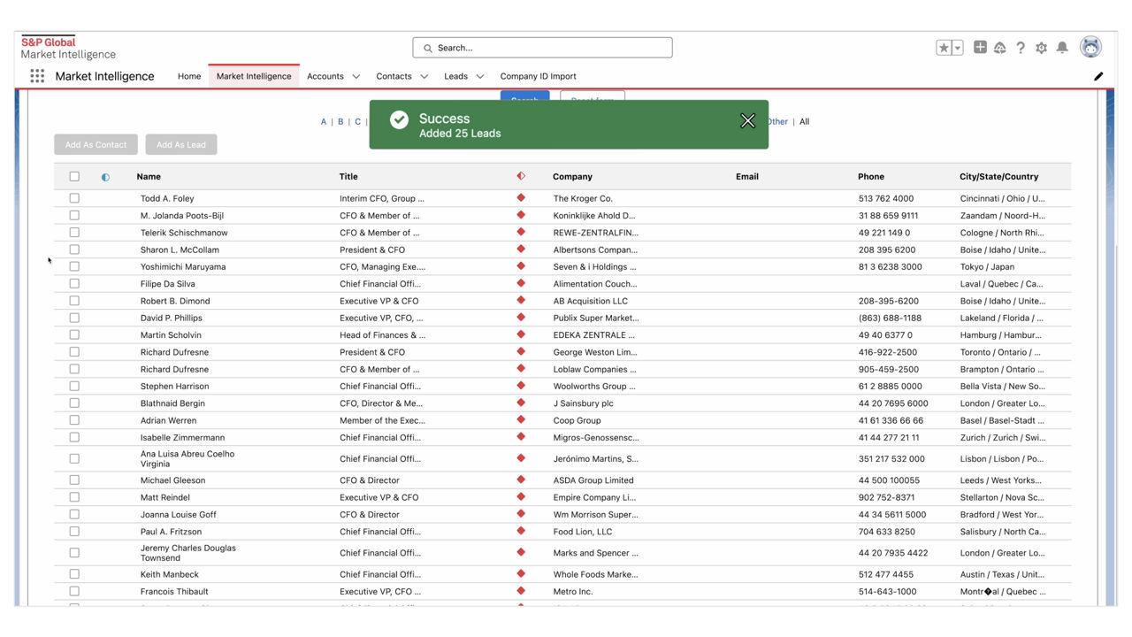This screenshot has width=1132, height=637.
Task: Show All names filter
Action: [x=804, y=122]
